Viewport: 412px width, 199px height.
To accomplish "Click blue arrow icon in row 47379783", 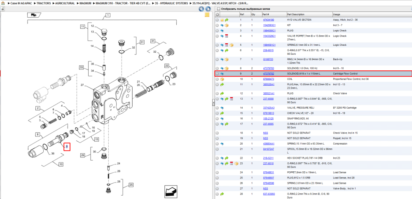I will pyautogui.click(x=222, y=68).
